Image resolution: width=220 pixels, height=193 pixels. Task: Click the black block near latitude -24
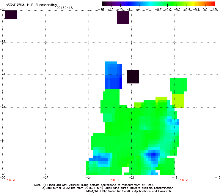click(x=133, y=77)
